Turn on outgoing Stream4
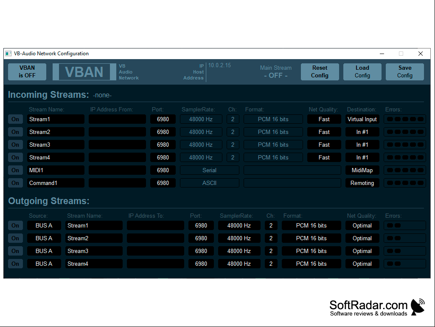The width and height of the screenshot is (435, 327). [15, 264]
